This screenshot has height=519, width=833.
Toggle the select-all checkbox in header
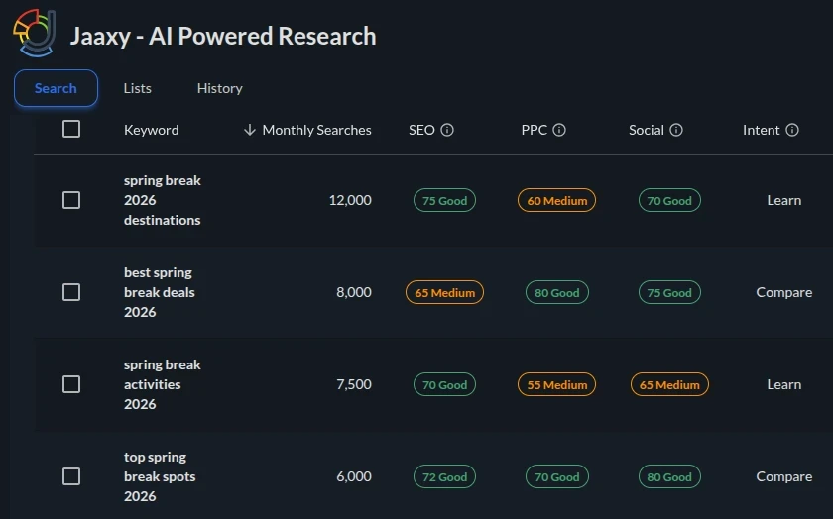tap(71, 129)
